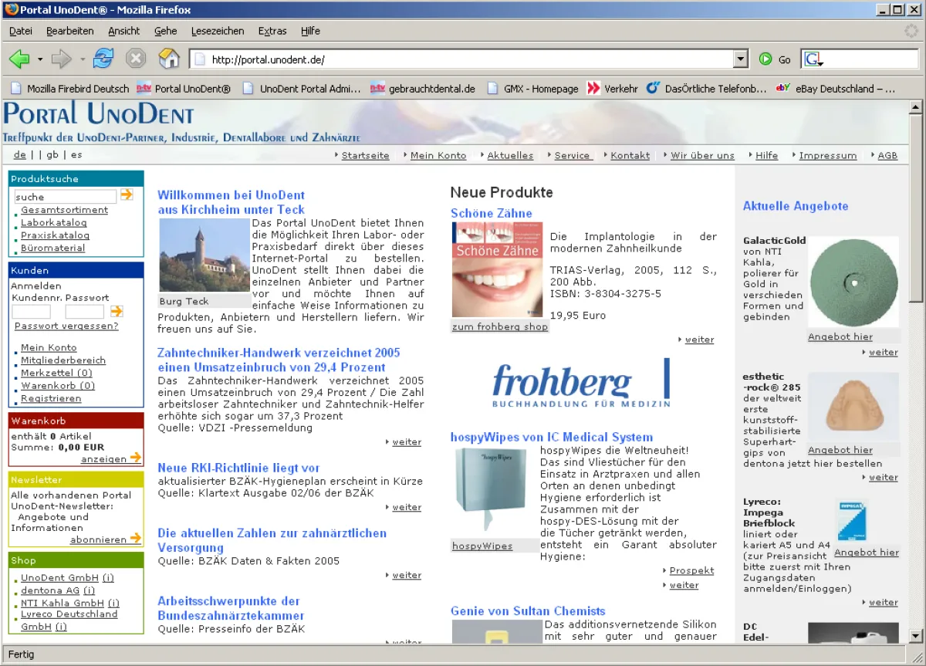Stop loading via the stop icon

click(135, 58)
